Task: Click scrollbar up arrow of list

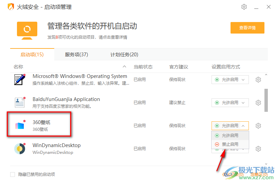Action: coord(266,75)
